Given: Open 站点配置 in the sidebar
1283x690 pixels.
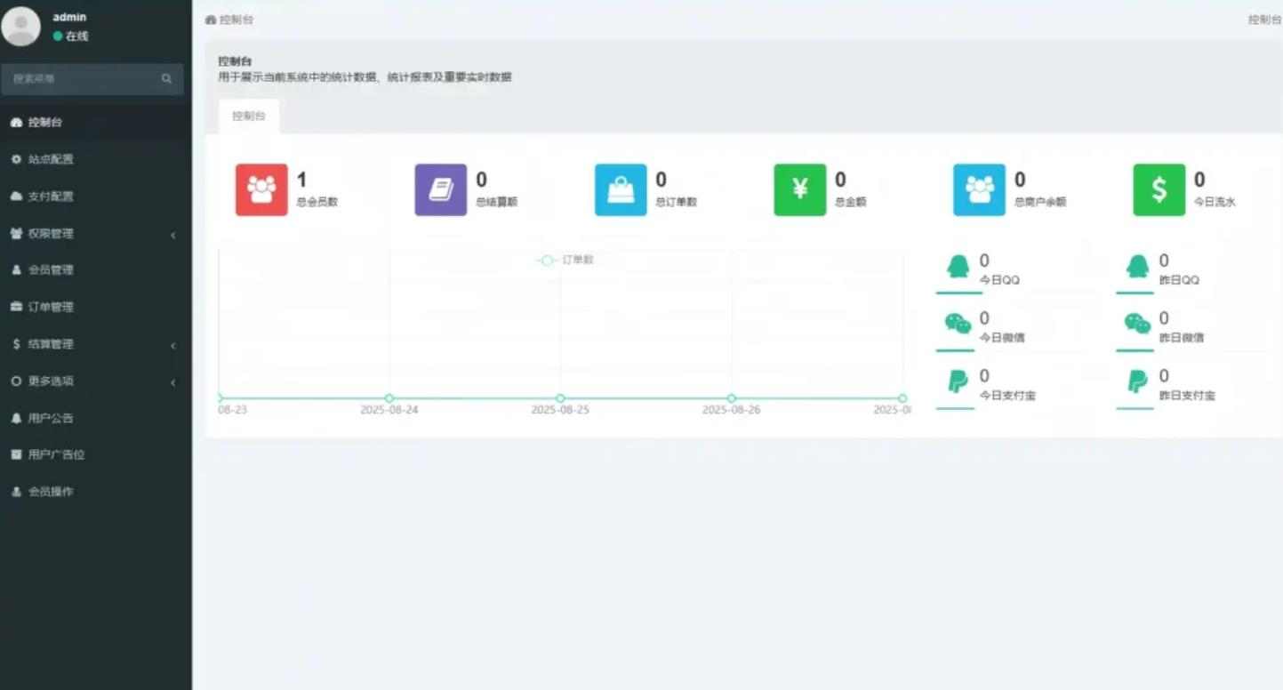Looking at the screenshot, I should click(95, 159).
